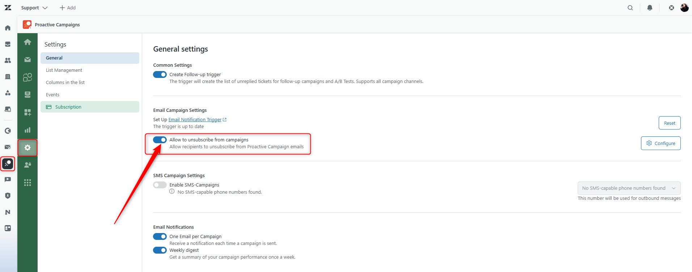Toggle Weekly digest switch

pos(160,250)
